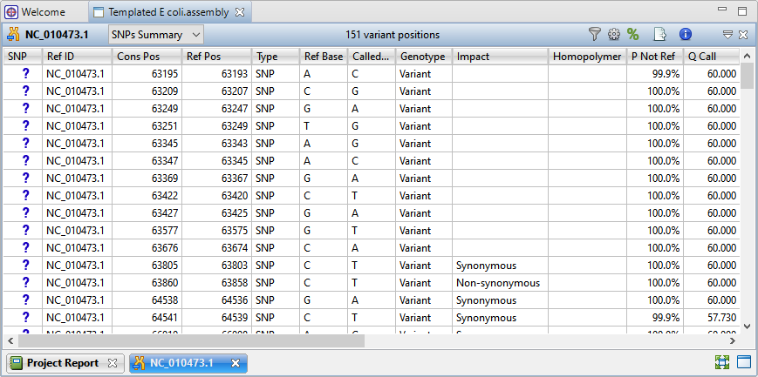Click the question mark for Cons Pos 63427

(25, 212)
